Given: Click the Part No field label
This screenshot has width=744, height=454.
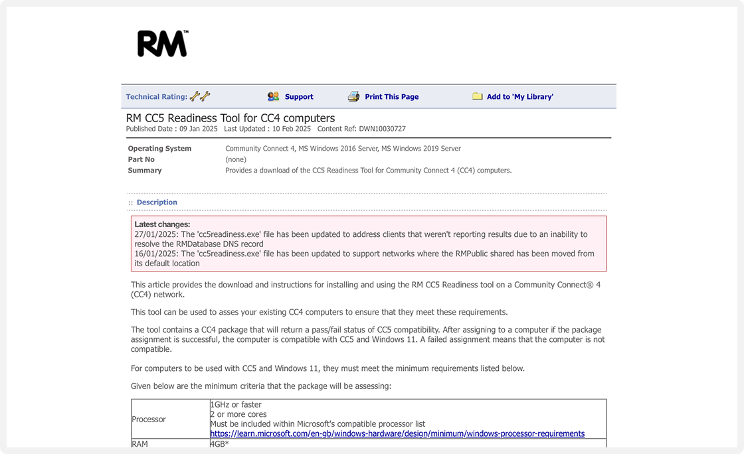Looking at the screenshot, I should coord(141,159).
